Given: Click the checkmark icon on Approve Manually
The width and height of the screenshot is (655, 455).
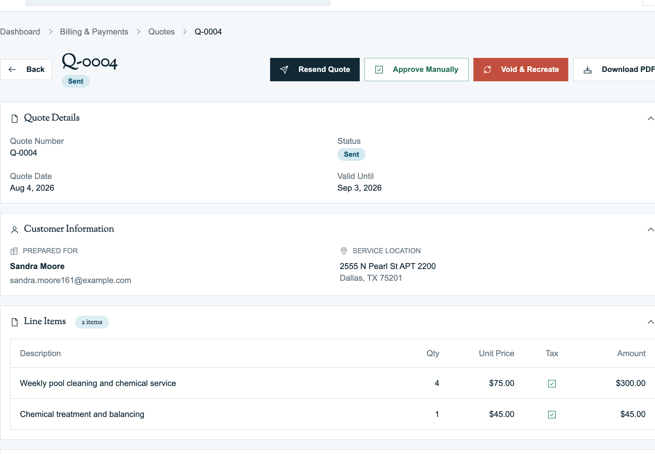Looking at the screenshot, I should [379, 70].
